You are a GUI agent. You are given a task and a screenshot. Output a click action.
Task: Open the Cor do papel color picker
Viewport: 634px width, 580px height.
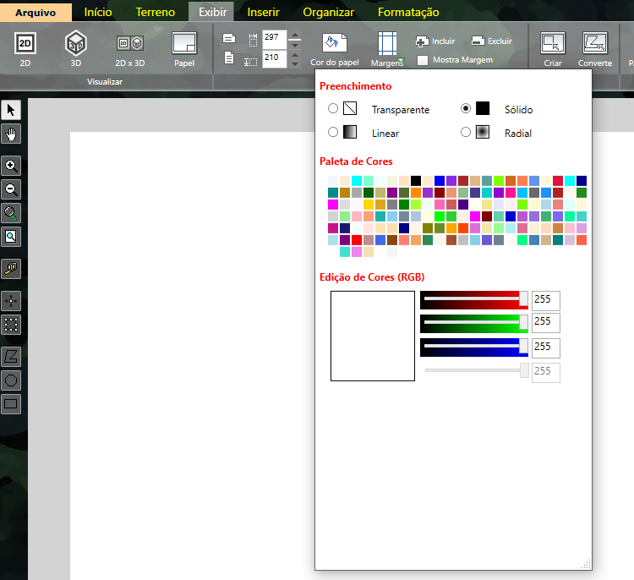(334, 49)
